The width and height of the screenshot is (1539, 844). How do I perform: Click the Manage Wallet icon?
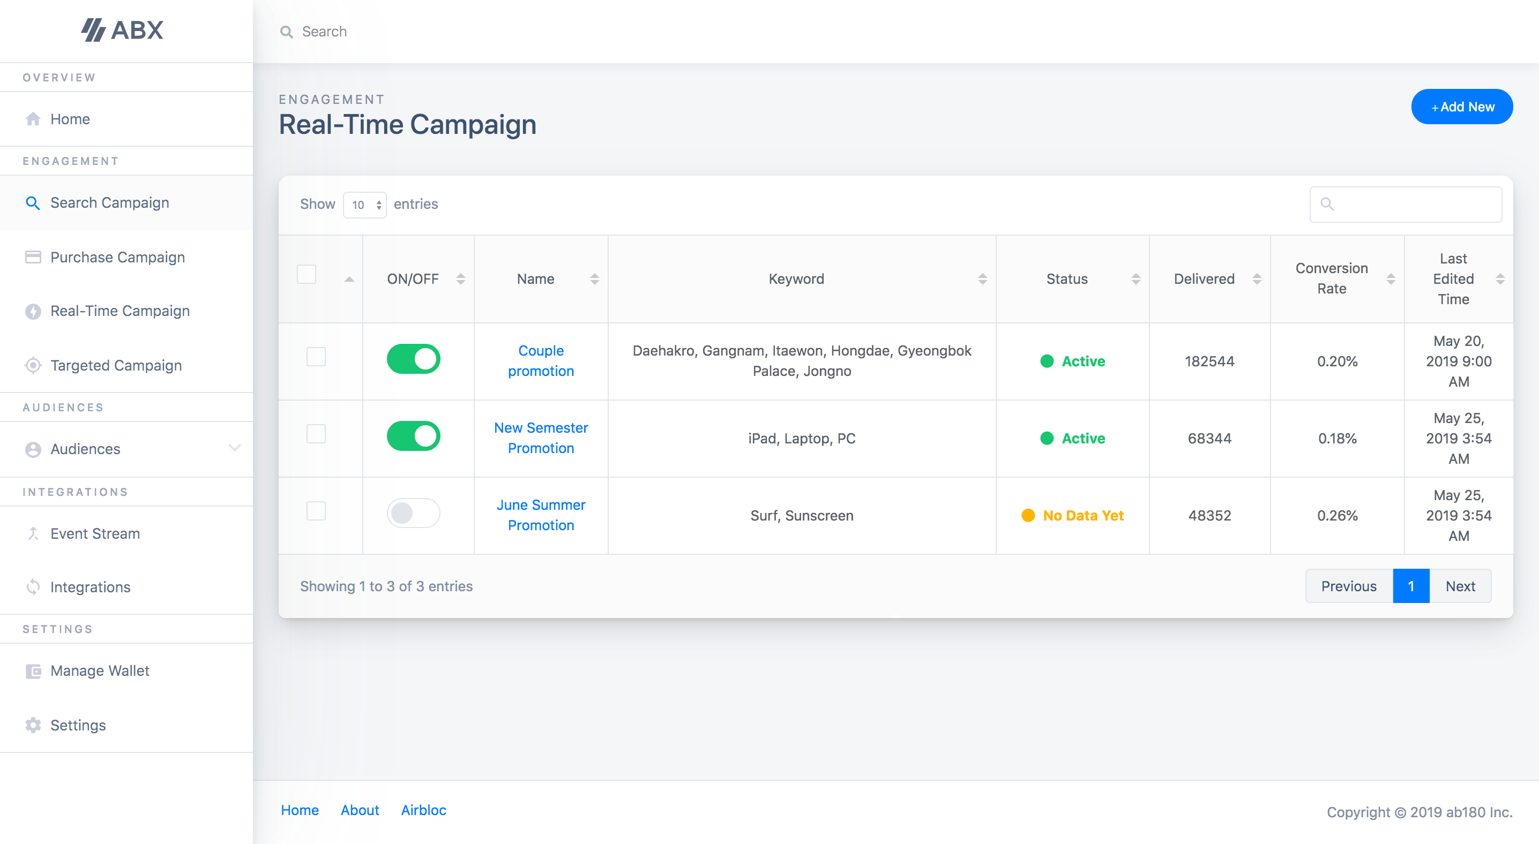pyautogui.click(x=33, y=671)
